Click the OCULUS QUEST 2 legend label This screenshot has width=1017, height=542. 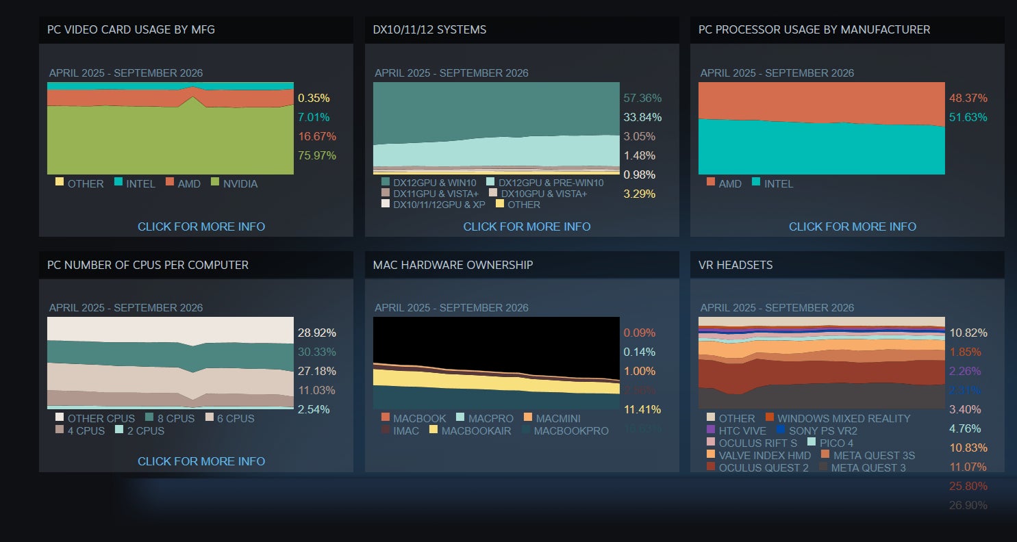(x=764, y=467)
